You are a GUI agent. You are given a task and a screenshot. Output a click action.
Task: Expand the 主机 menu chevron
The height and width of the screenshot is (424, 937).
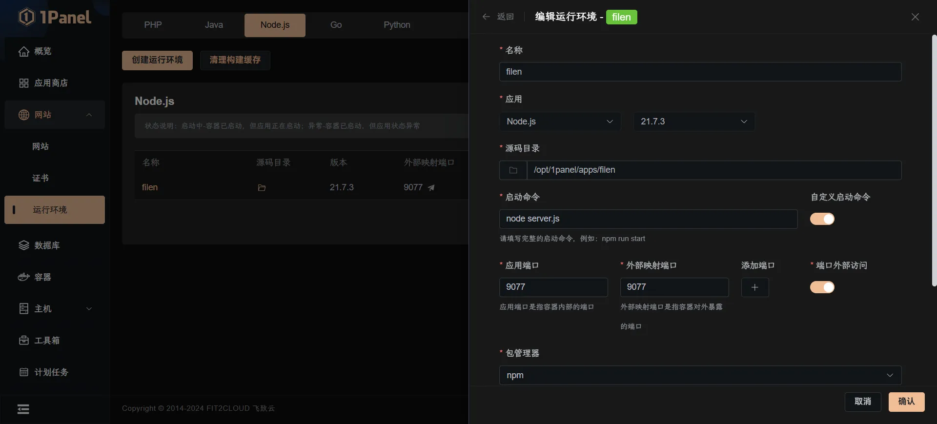point(89,308)
